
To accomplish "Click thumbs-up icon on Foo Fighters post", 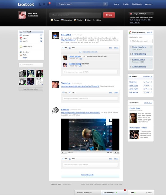I will coord(70,48).
